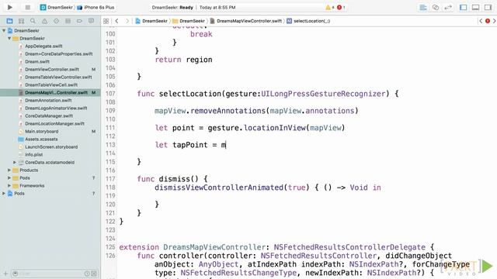Stop the running build
The height and width of the screenshot is (279, 497).
28,7
